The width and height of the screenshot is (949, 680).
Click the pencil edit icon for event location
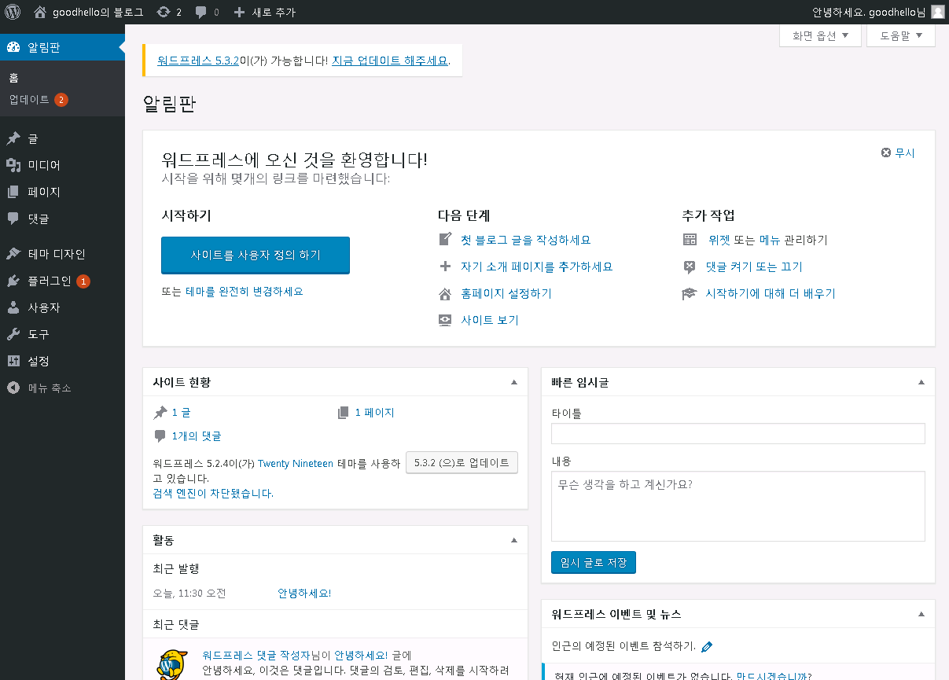[707, 646]
